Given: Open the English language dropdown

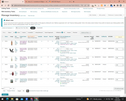Looking at the screenshot, I should click(x=21, y=91).
